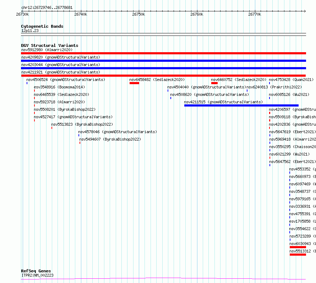Select the red bar under nsv5912980
The image size is (316, 283).
tap(163, 53)
